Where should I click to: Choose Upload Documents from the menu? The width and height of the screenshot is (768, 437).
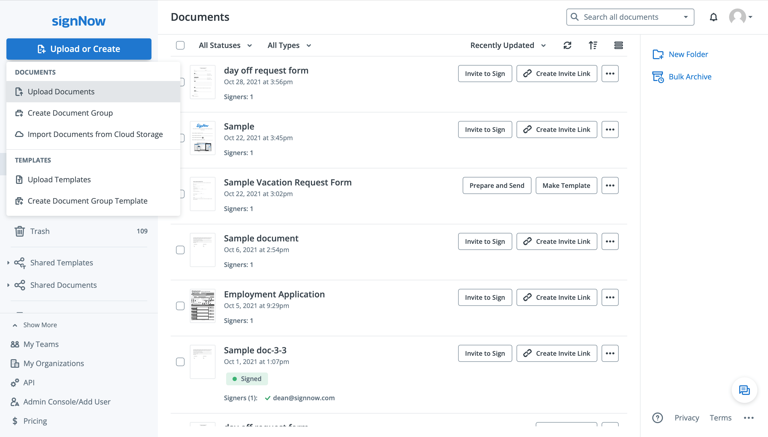(61, 92)
